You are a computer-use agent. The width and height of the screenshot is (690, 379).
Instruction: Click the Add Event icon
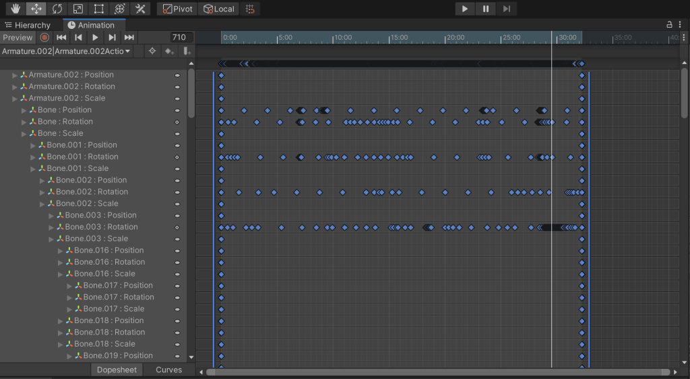point(187,51)
